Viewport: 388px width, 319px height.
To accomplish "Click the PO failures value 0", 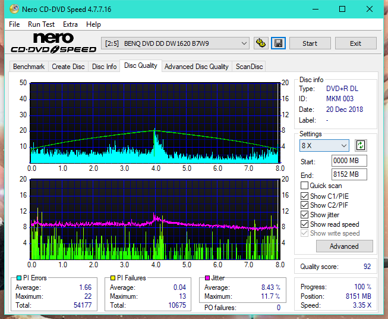I will (279, 308).
